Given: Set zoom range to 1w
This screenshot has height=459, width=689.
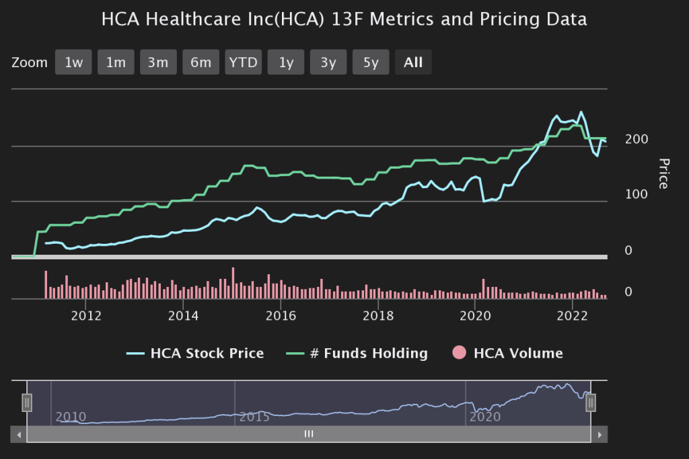Looking at the screenshot, I should [x=73, y=62].
